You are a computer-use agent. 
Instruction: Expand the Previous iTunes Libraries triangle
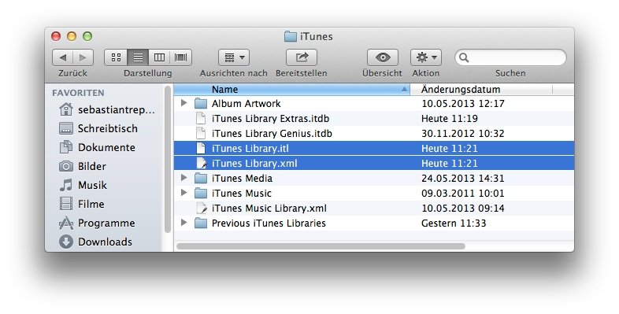click(183, 223)
